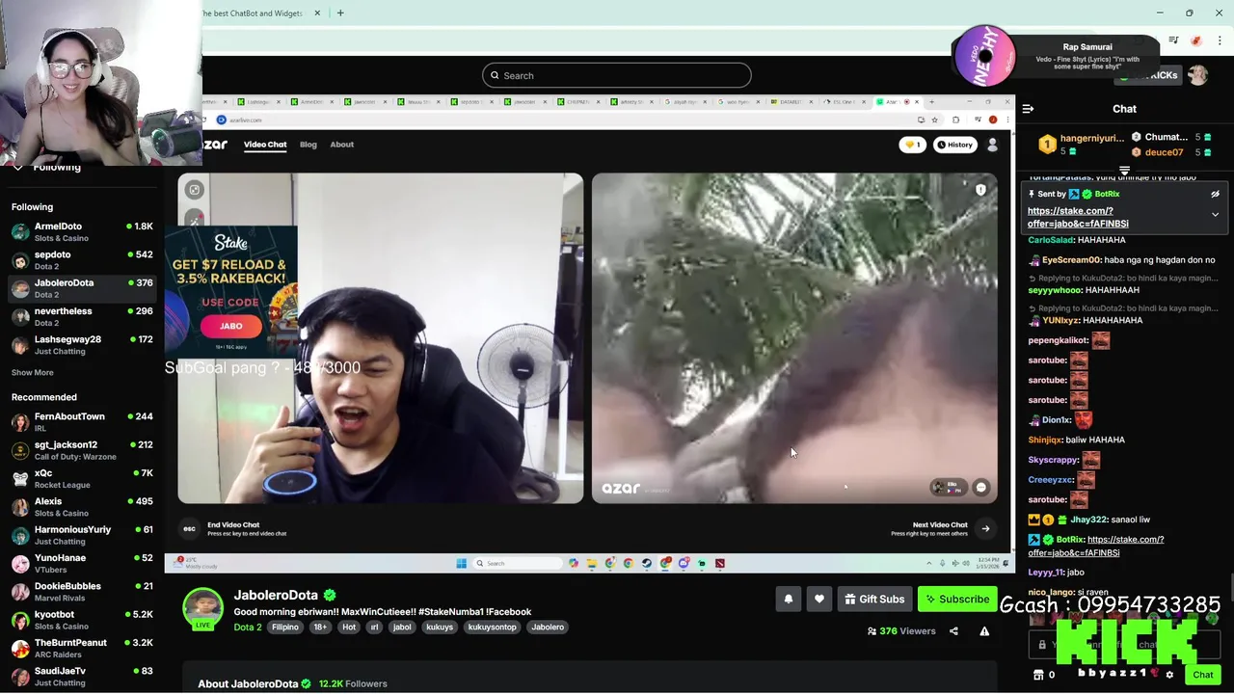Click Azar shield report icon on video
This screenshot has width=1234, height=694.
980,190
